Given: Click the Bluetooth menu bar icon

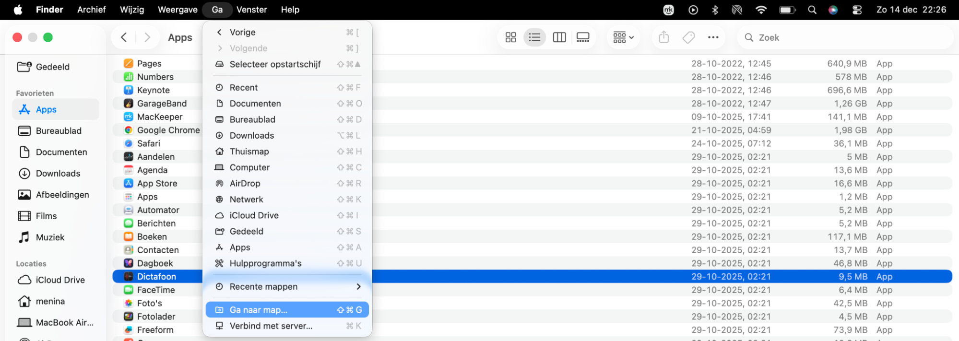Looking at the screenshot, I should tap(715, 10).
